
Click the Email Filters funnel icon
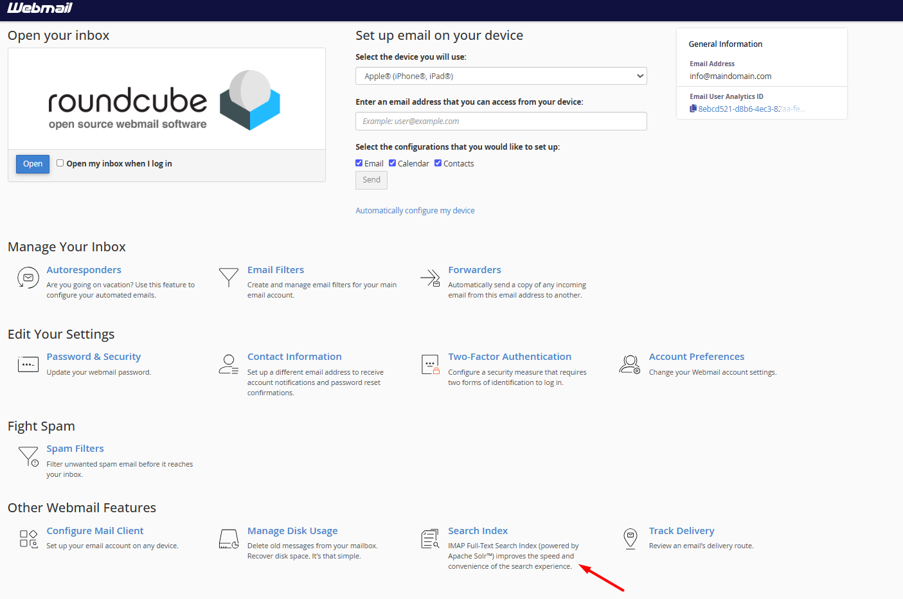(229, 278)
